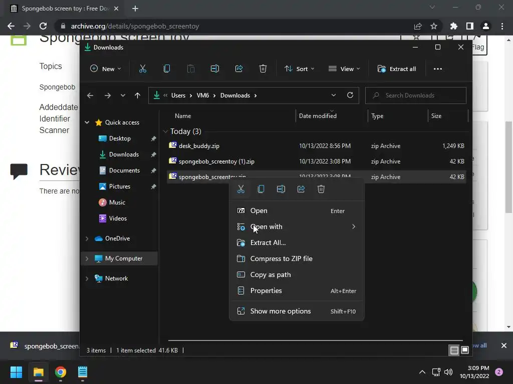Choose Open in context menu
The width and height of the screenshot is (513, 384).
(x=297, y=211)
